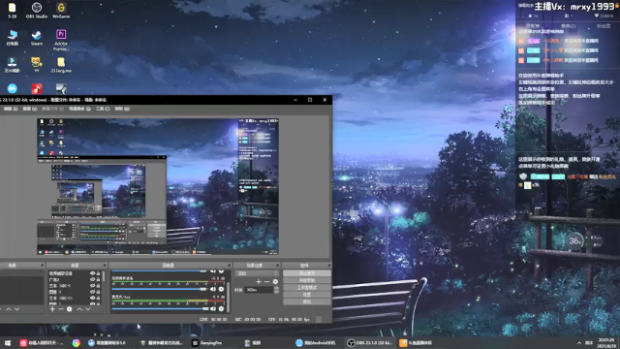Toggle lock of 图像 3 source

tap(98, 292)
